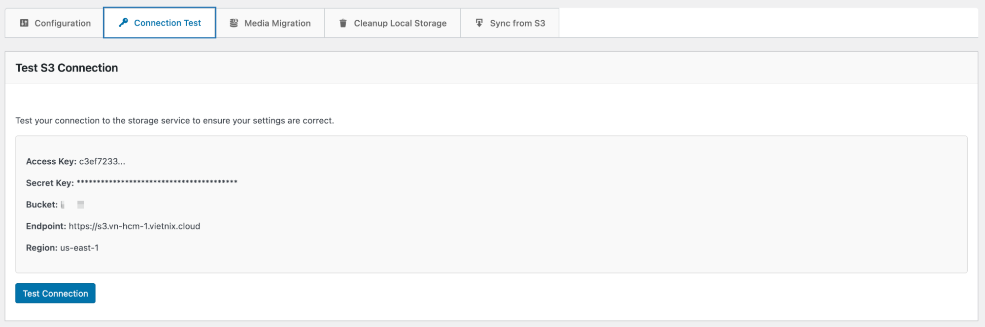This screenshot has width=985, height=327.
Task: Go to the Cleanup Local Storage tab
Action: pos(400,23)
